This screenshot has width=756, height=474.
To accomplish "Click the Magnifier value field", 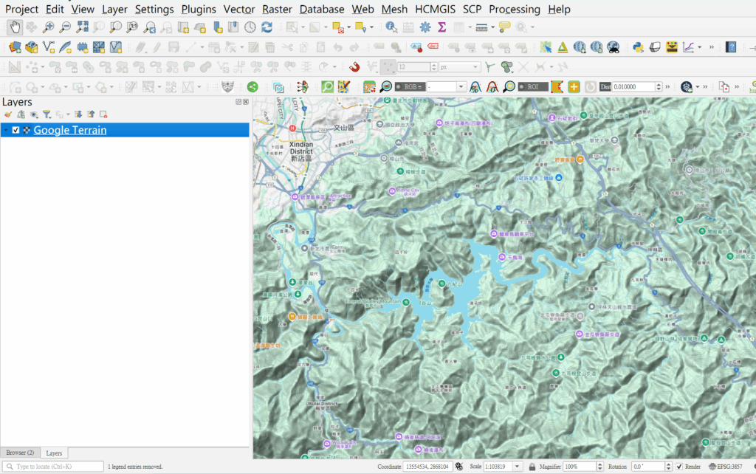I will 580,467.
